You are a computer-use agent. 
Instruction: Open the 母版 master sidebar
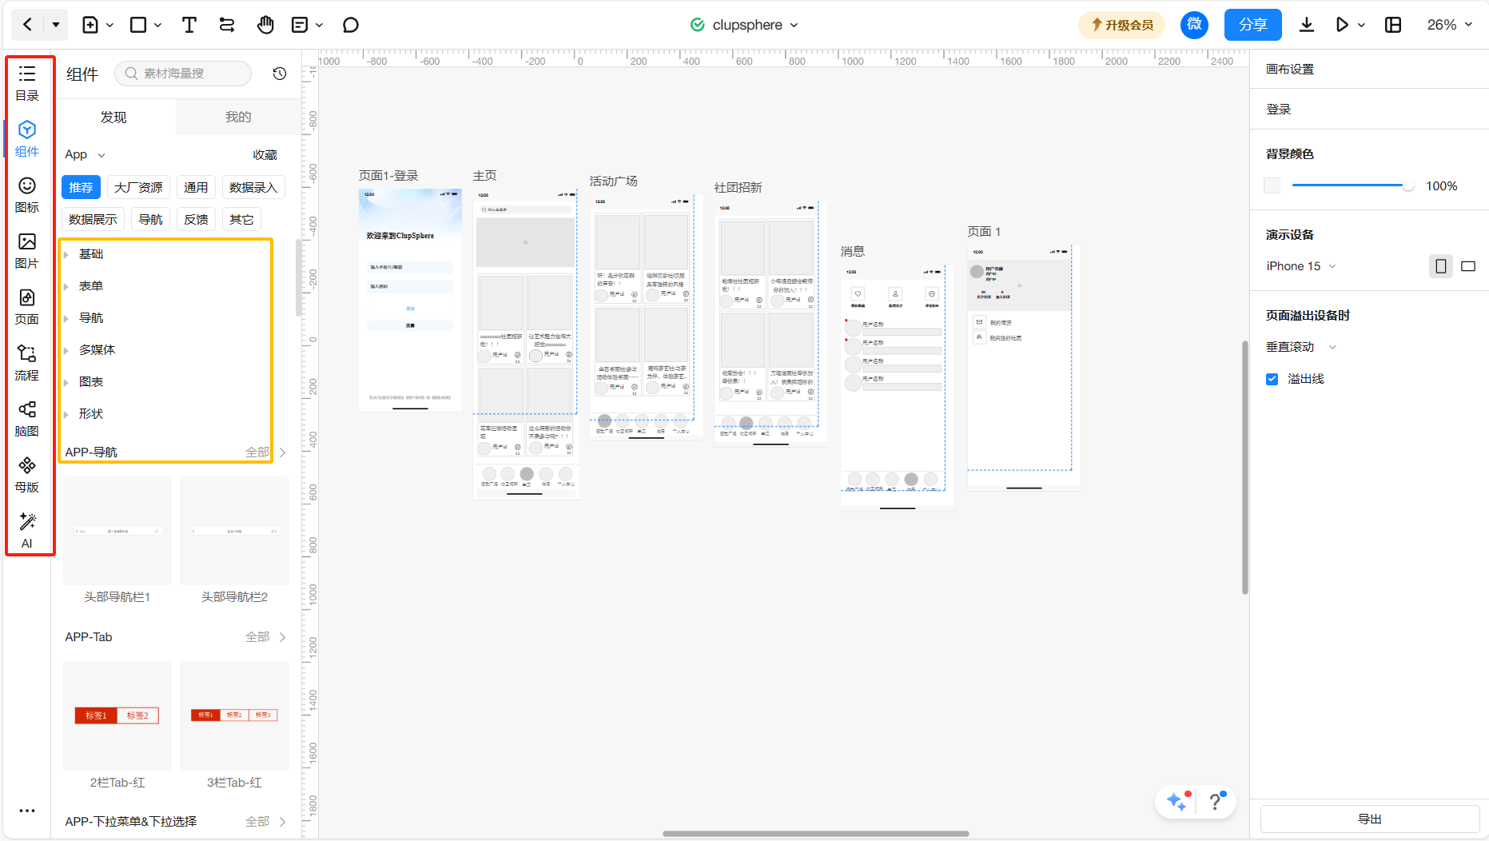click(27, 475)
